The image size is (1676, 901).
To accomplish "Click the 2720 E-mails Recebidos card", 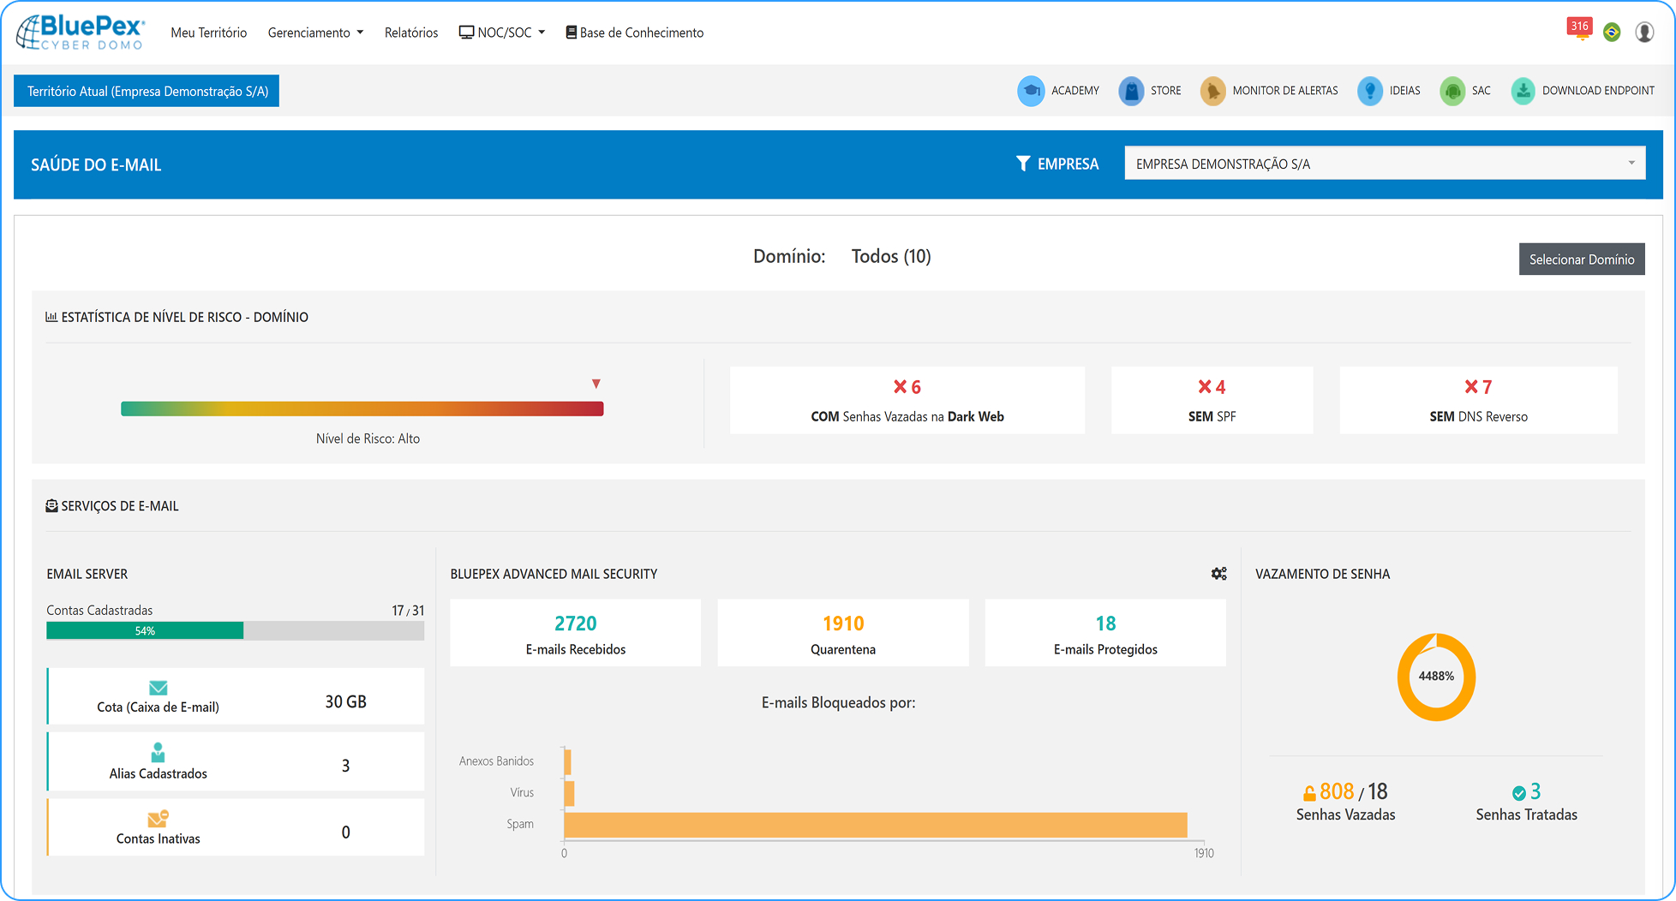I will pos(576,633).
